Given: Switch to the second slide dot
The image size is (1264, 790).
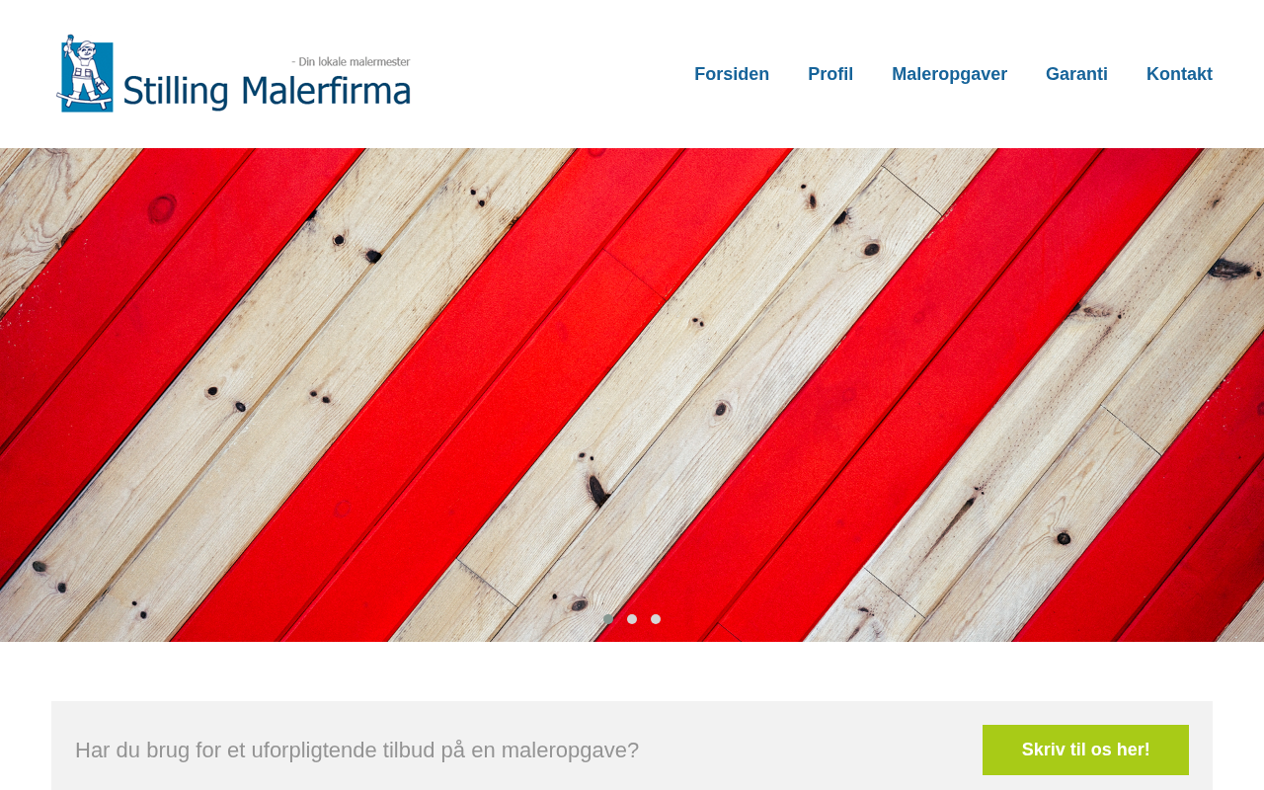Looking at the screenshot, I should [x=632, y=619].
